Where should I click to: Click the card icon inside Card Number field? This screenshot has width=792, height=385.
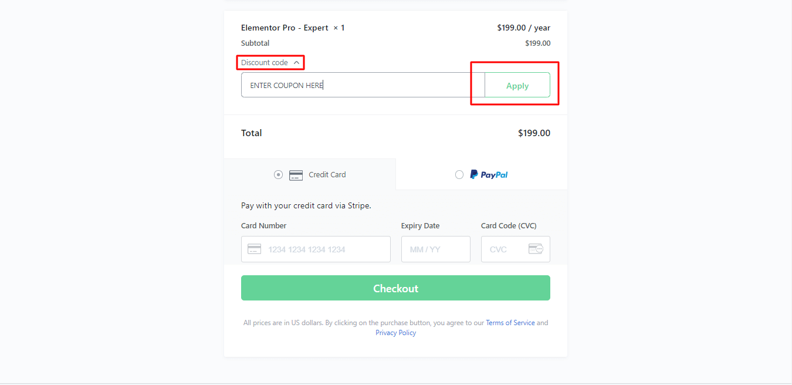254,249
